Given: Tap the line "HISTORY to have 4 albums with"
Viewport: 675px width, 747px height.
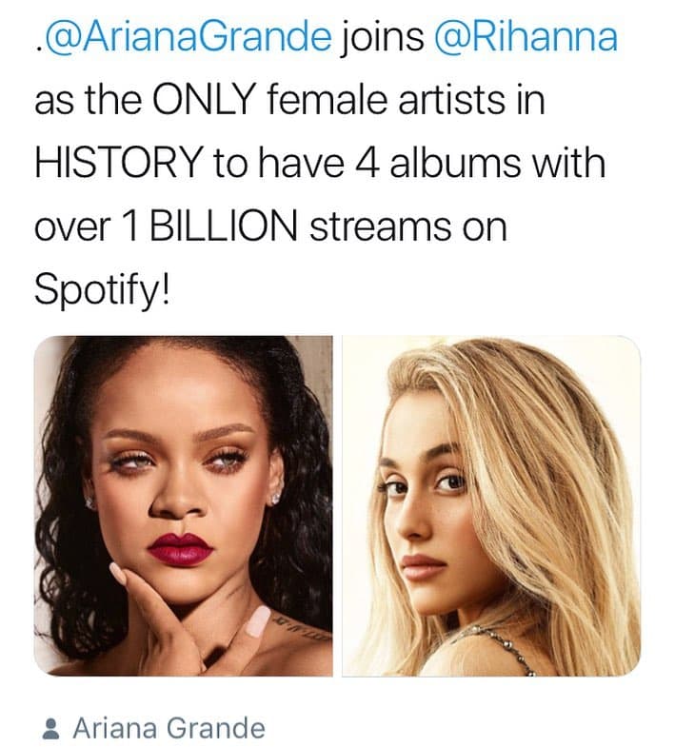Looking at the screenshot, I should click(320, 164).
